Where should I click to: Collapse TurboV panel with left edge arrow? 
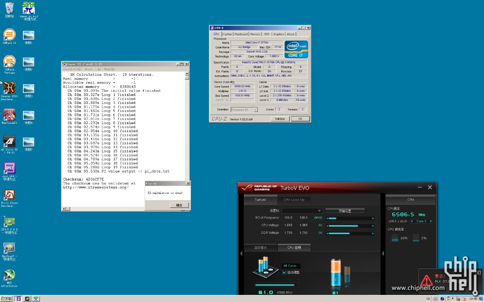pyautogui.click(x=241, y=253)
